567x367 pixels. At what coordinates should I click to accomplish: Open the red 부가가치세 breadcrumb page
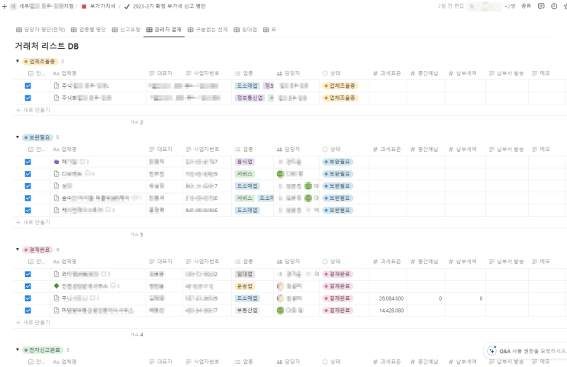click(x=99, y=6)
